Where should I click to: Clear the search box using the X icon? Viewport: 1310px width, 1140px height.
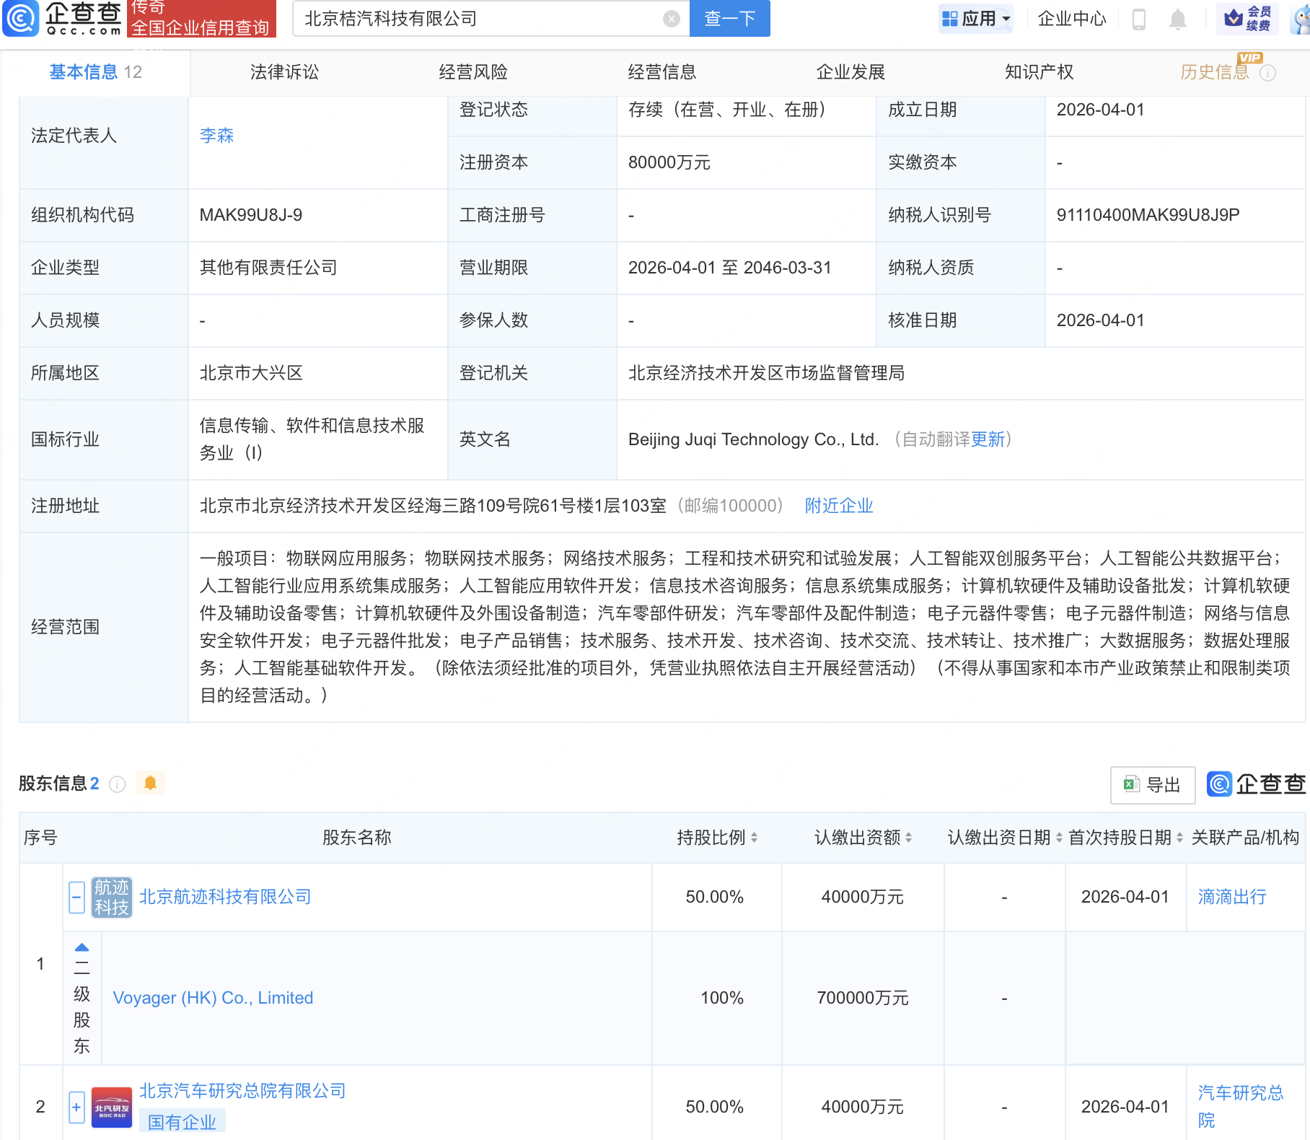(672, 19)
